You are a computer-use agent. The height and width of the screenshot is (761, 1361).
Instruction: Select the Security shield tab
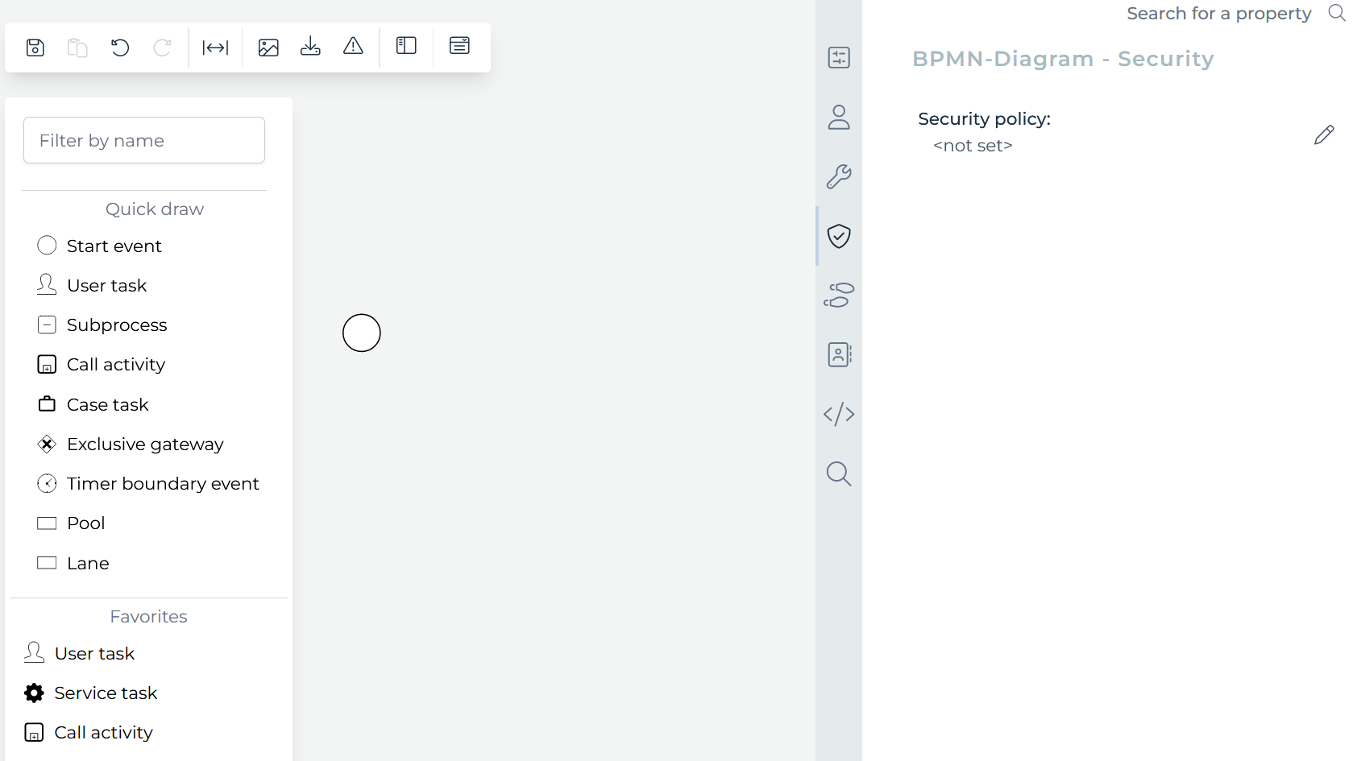tap(839, 236)
